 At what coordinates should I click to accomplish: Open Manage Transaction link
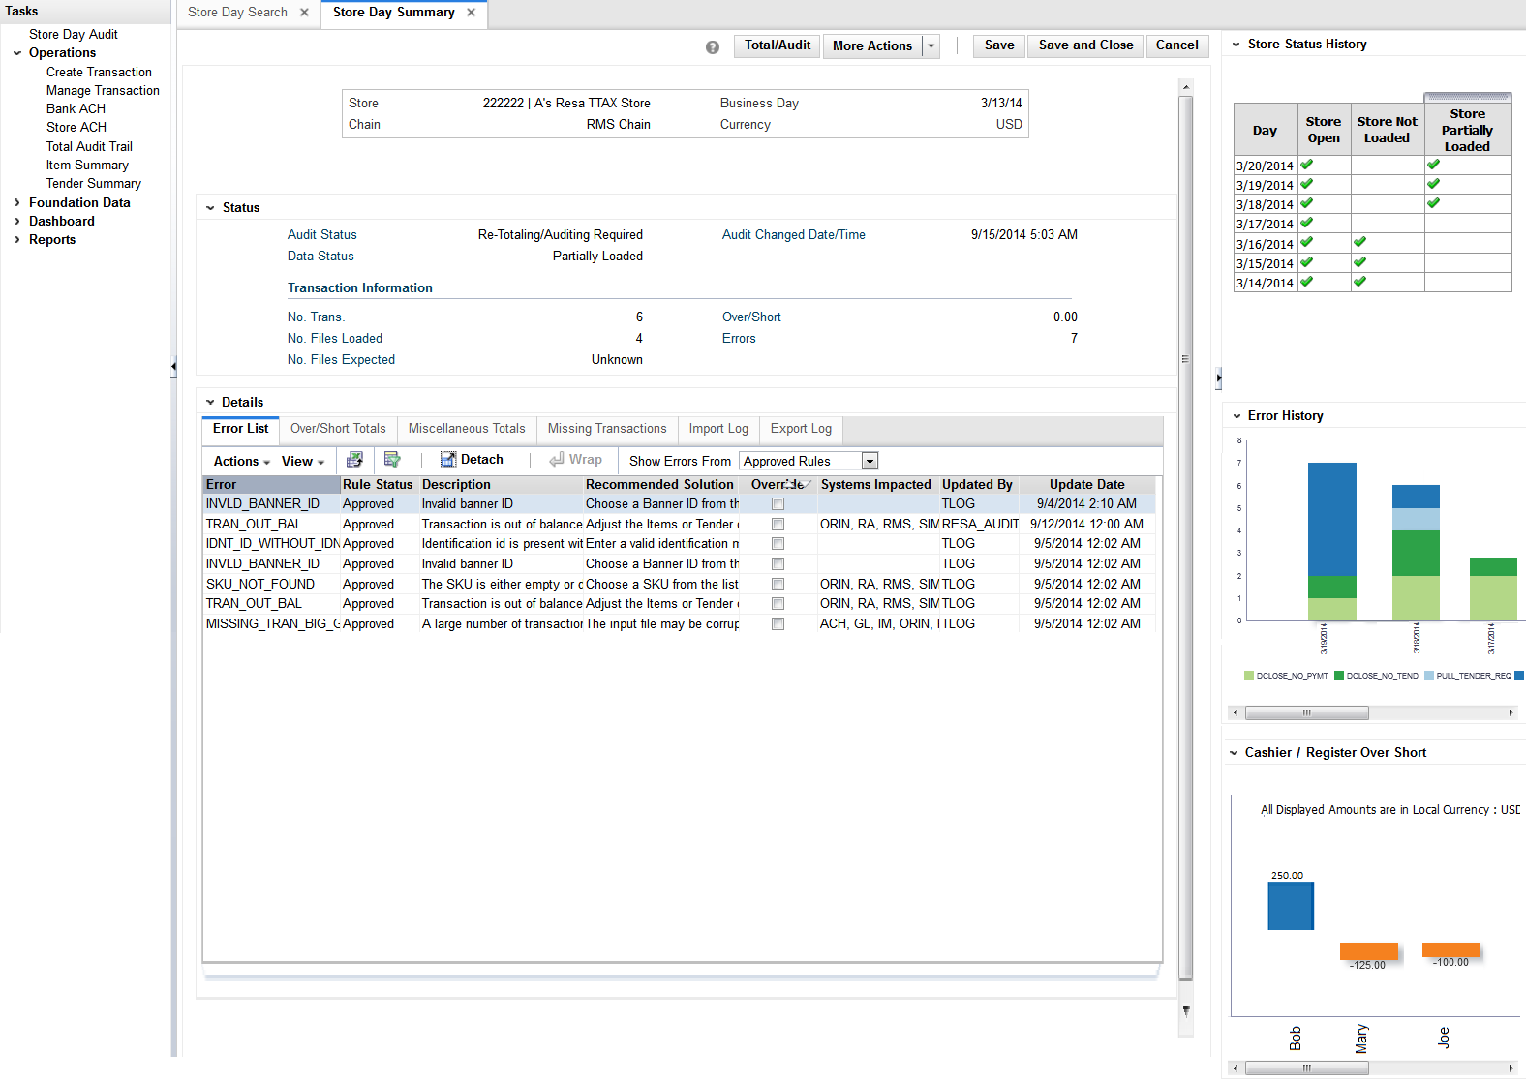point(103,91)
